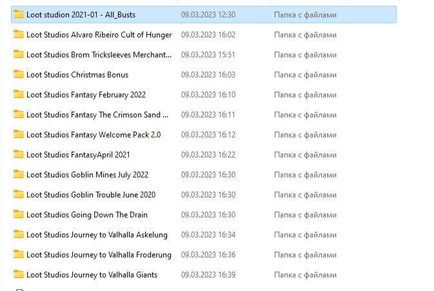Click folder icon of Brom Tricksleeves Merchant
Screen dimensions: 434x291
[19, 54]
